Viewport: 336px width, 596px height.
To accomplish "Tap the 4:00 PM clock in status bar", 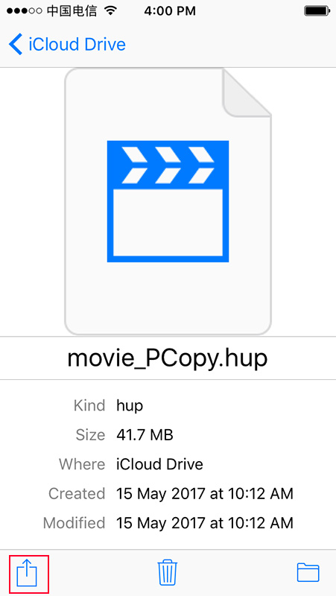I will tap(170, 11).
